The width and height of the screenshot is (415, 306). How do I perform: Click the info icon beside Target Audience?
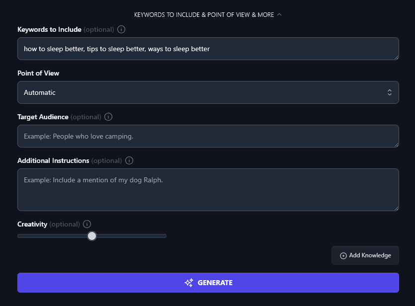tap(108, 117)
